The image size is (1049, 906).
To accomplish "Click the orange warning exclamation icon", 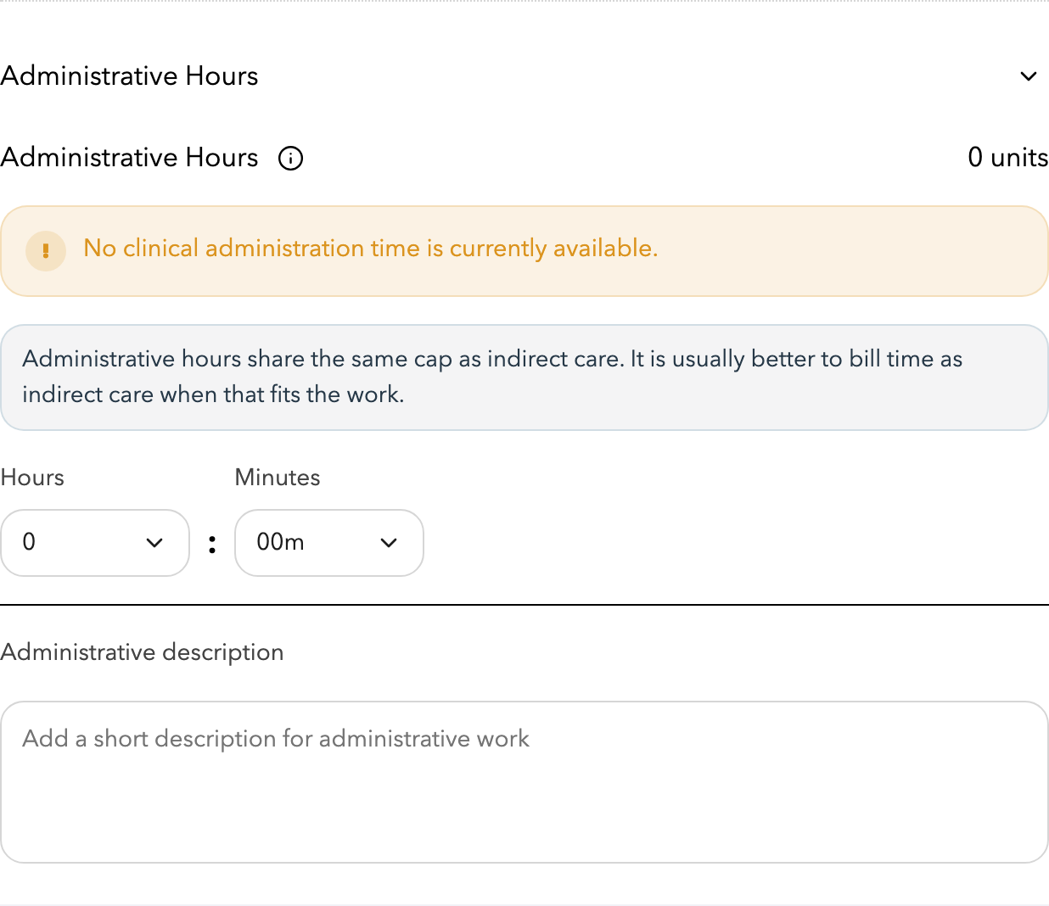I will 46,251.
